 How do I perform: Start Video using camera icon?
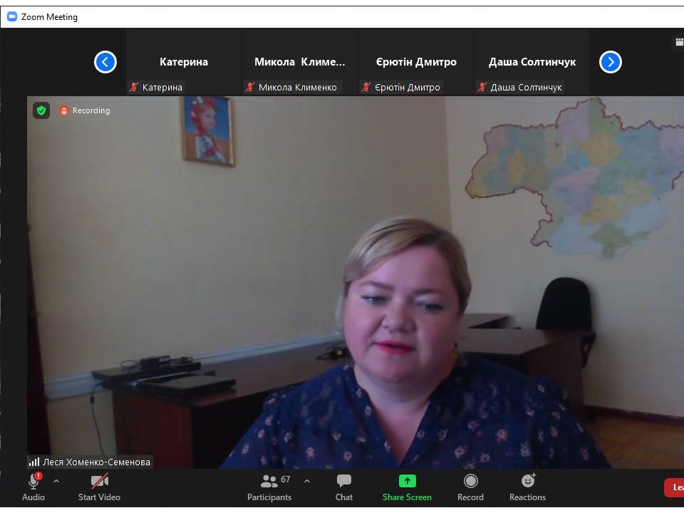click(99, 482)
